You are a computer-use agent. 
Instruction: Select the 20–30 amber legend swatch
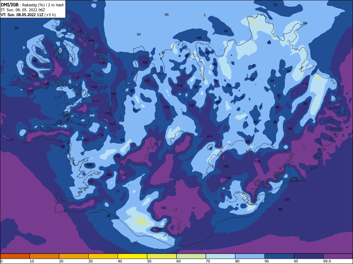pos(74,256)
